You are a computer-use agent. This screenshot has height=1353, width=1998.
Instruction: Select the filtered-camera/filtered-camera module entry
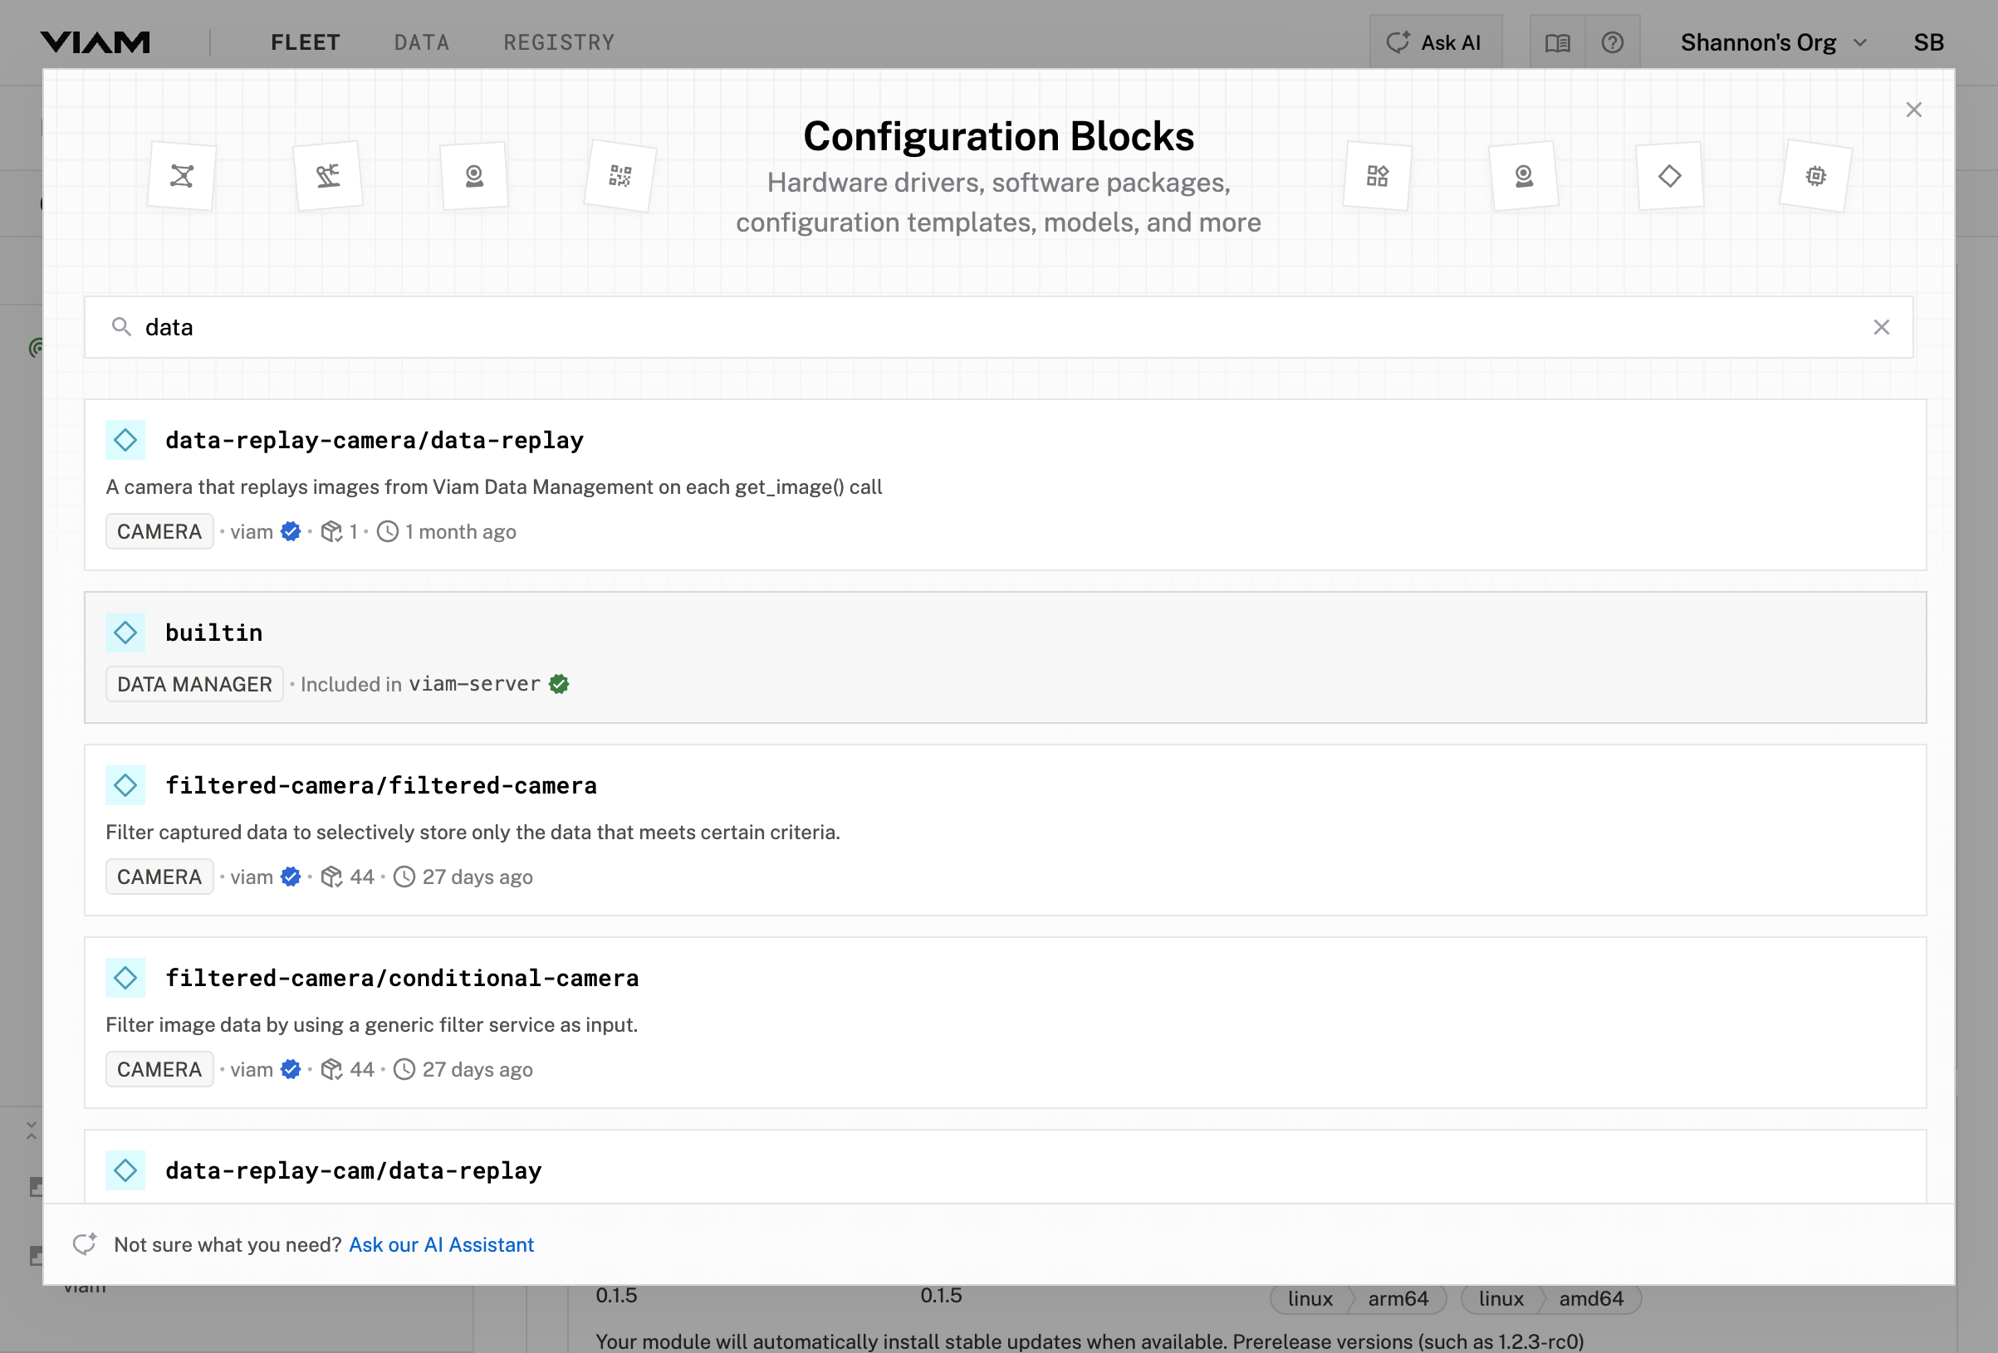[x=382, y=784]
